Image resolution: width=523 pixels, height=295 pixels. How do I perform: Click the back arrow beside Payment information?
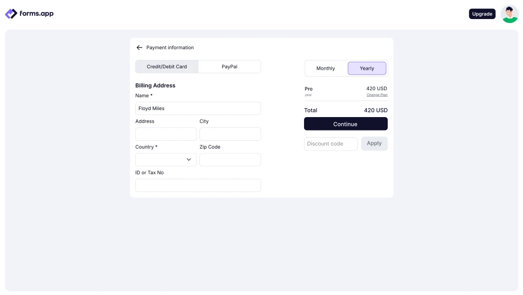pyautogui.click(x=139, y=47)
